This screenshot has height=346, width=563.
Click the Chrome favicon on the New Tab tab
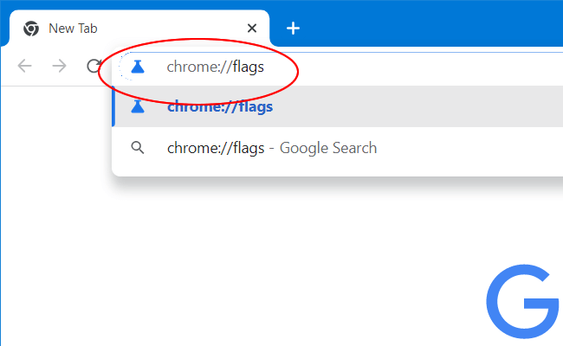coord(31,29)
